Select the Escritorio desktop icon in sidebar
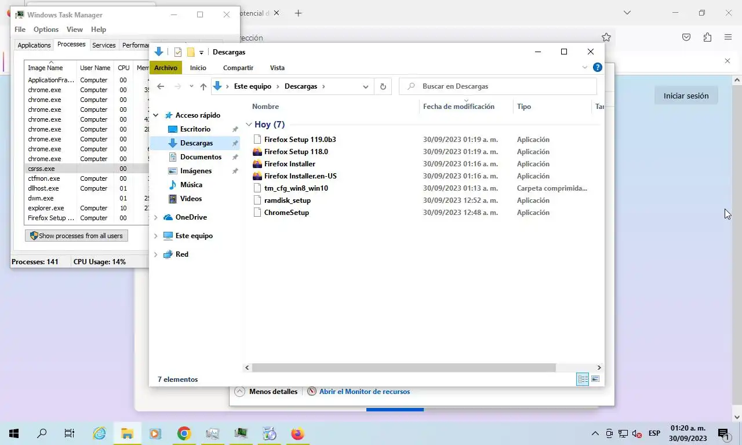 [172, 129]
